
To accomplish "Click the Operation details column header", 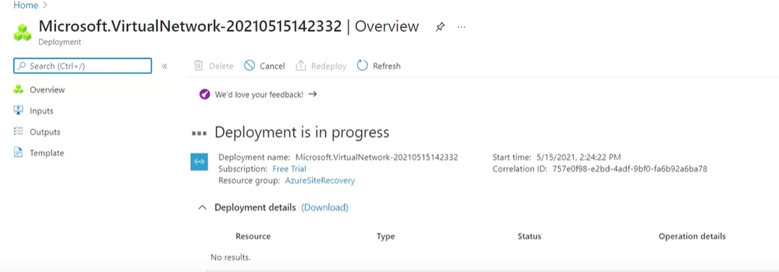I will [692, 236].
